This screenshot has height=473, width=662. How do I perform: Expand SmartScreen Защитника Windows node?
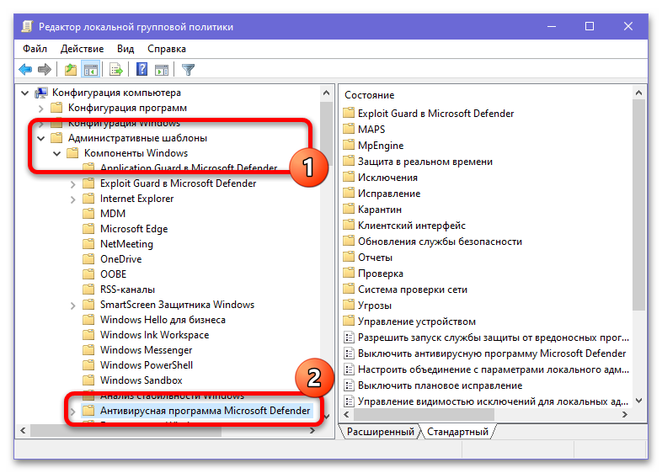pyautogui.click(x=73, y=305)
